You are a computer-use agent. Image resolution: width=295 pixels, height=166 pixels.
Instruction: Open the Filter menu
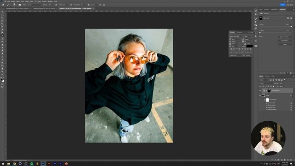(x=31, y=1)
